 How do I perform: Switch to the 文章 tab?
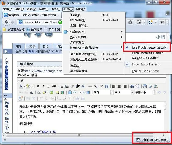32,46
